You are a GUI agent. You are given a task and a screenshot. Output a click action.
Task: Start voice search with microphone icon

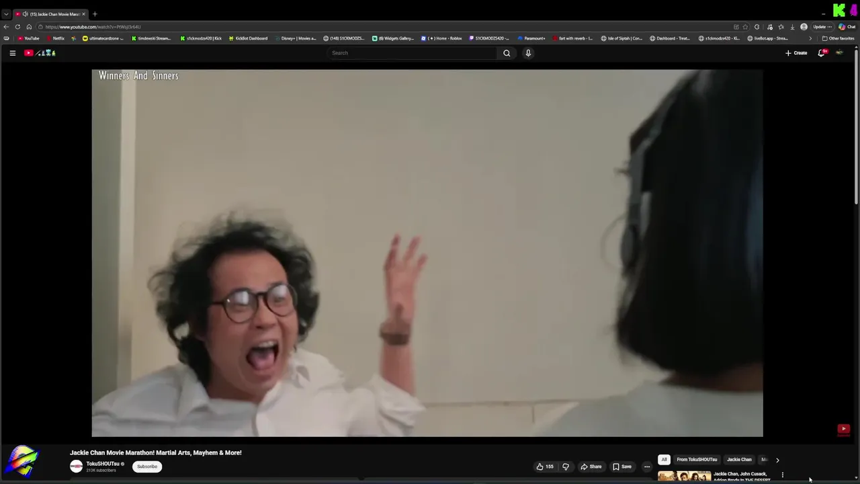[528, 53]
